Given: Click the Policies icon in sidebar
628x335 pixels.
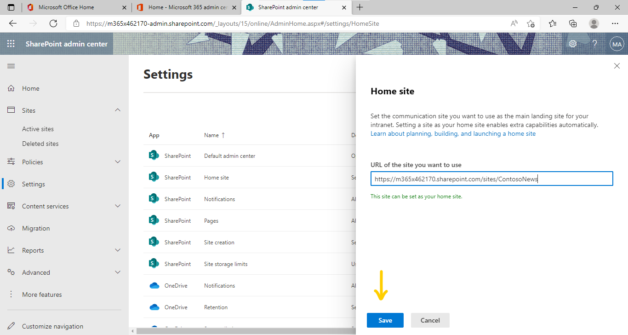Looking at the screenshot, I should tap(11, 162).
